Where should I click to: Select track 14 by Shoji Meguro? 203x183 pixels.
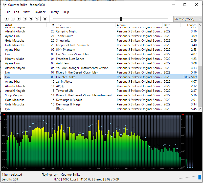pos(101,95)
